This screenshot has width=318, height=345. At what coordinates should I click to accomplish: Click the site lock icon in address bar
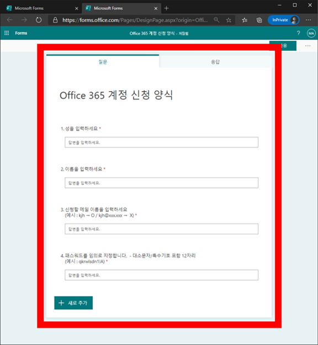pos(55,20)
